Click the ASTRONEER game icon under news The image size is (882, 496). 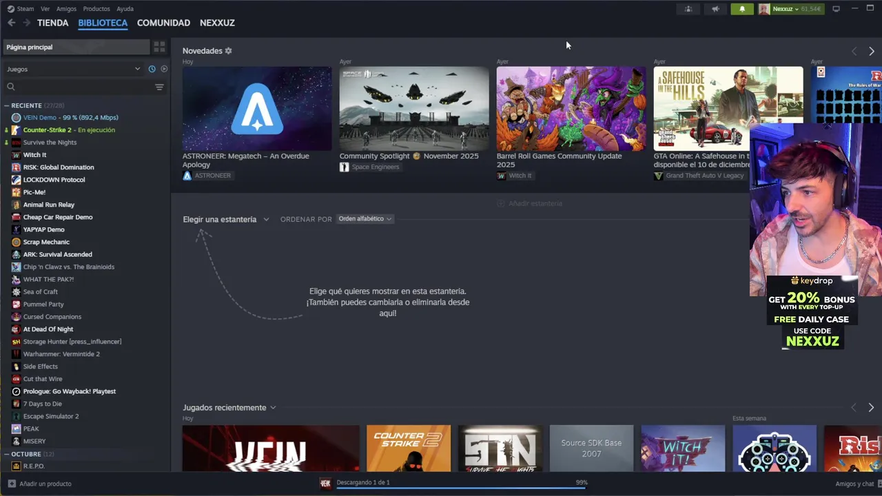(187, 176)
